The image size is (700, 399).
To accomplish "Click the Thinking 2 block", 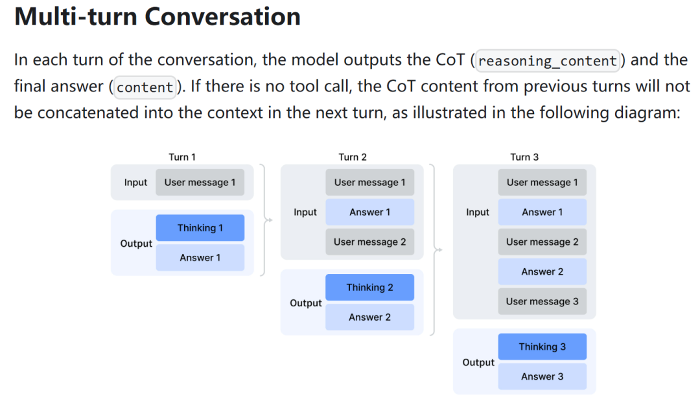I will coord(369,287).
